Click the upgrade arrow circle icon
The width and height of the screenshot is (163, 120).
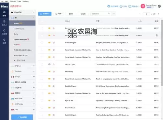tap(121, 6)
